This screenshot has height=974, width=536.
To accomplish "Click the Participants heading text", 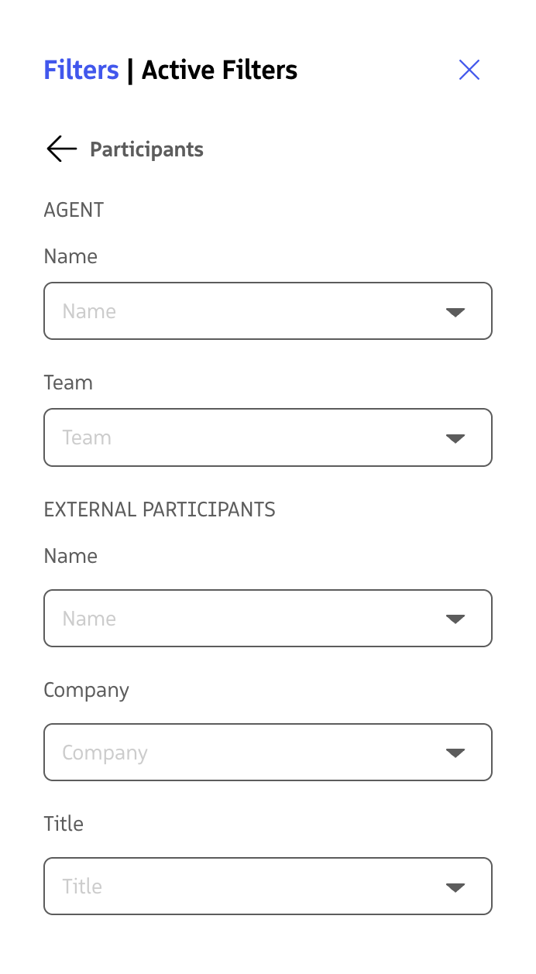I will tap(146, 149).
